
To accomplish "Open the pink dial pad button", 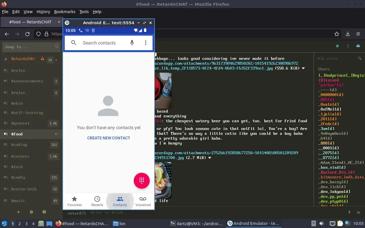I will [x=142, y=180].
